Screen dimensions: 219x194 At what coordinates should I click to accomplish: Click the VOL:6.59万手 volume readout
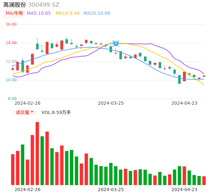tap(56, 112)
